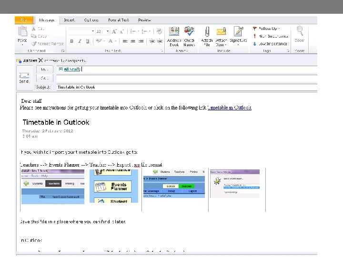Toggle High Importance
Screen dimensions: 343x257
pos(271,36)
